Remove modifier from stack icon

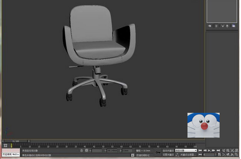tap(227, 26)
